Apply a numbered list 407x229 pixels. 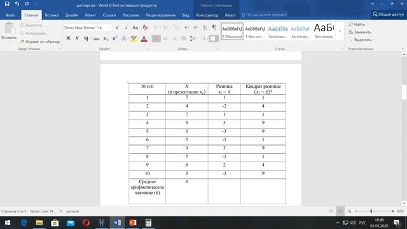tap(166, 27)
